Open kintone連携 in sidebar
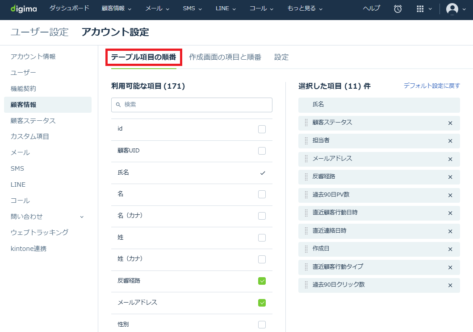Image resolution: width=473 pixels, height=332 pixels. (x=28, y=249)
